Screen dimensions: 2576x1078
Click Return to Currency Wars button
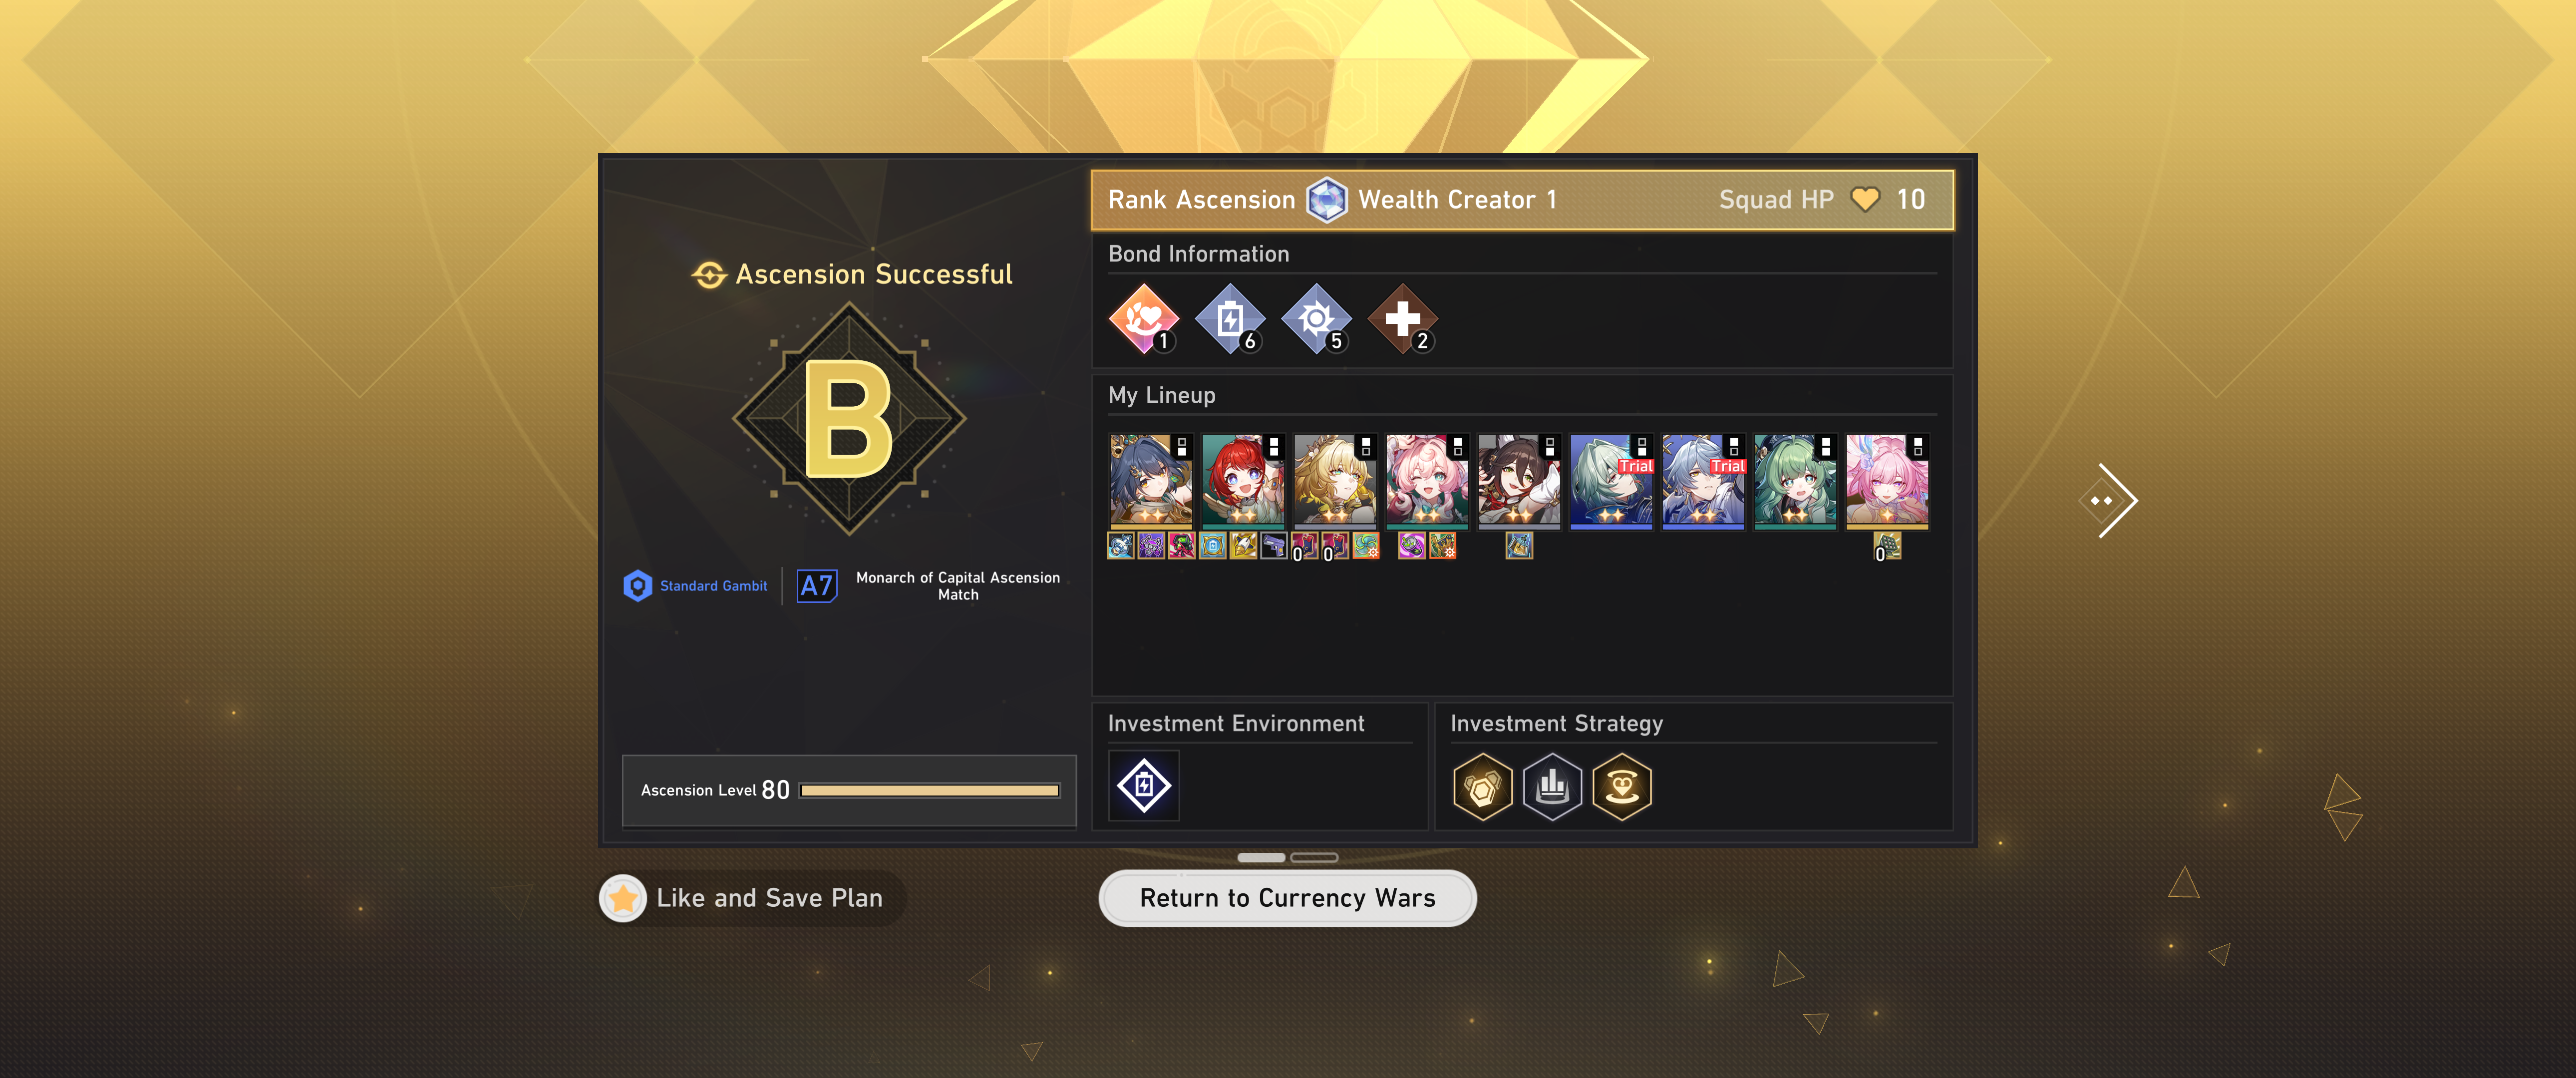pyautogui.click(x=1288, y=898)
